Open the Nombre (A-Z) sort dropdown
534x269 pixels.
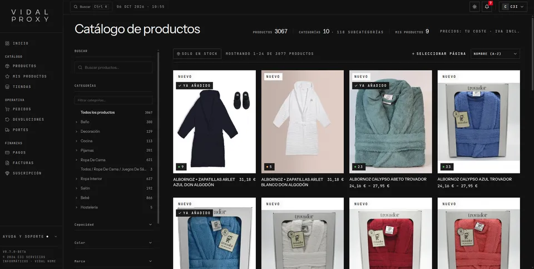495,54
